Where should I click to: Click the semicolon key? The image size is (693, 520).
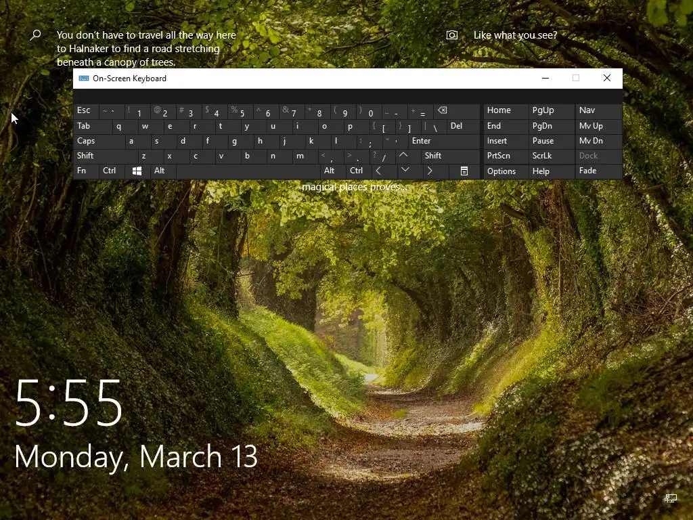coord(369,142)
